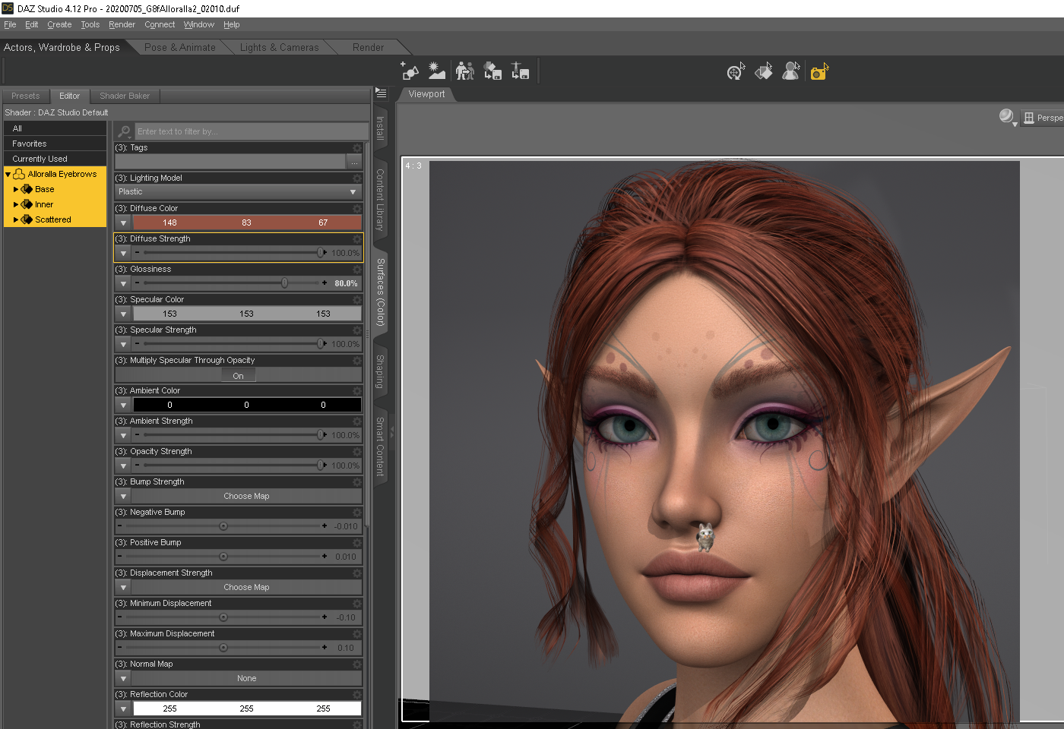The width and height of the screenshot is (1064, 729).
Task: Select the Surface Selection tool icon
Action: pos(764,71)
